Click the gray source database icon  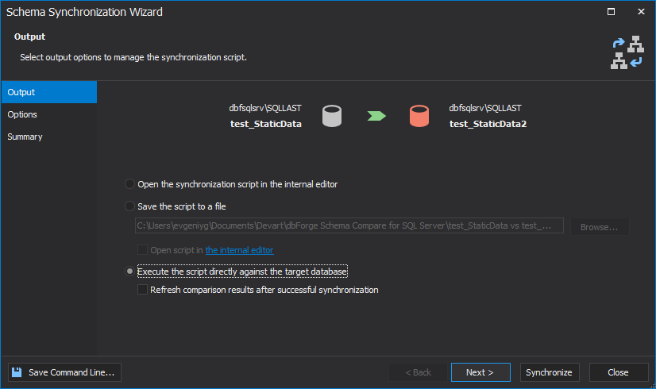point(332,116)
